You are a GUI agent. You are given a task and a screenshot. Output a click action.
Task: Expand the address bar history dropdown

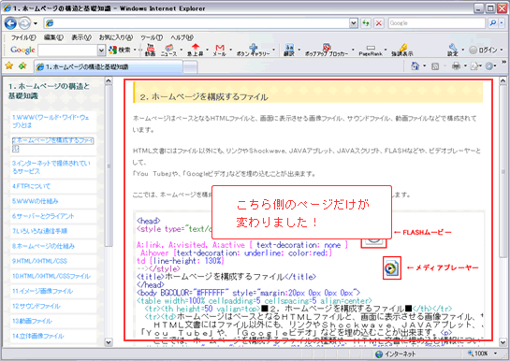(x=354, y=23)
